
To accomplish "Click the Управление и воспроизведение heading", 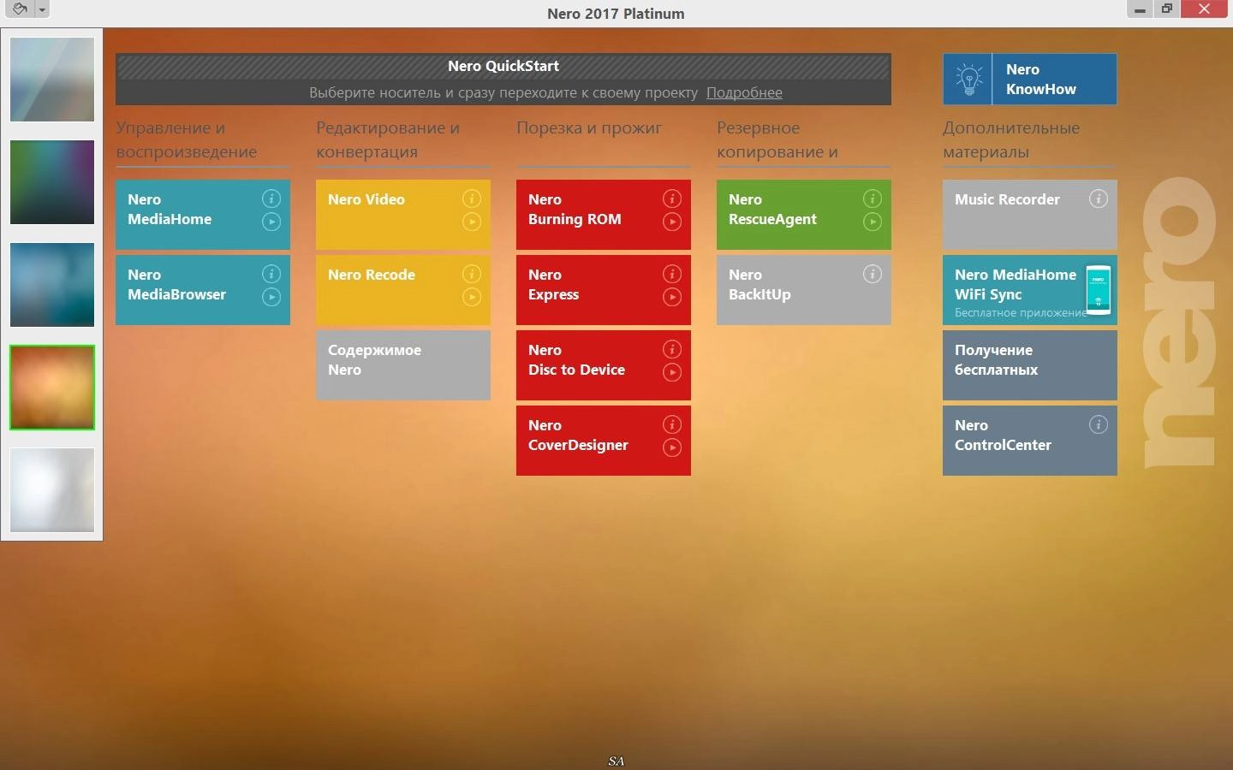I will [x=187, y=139].
